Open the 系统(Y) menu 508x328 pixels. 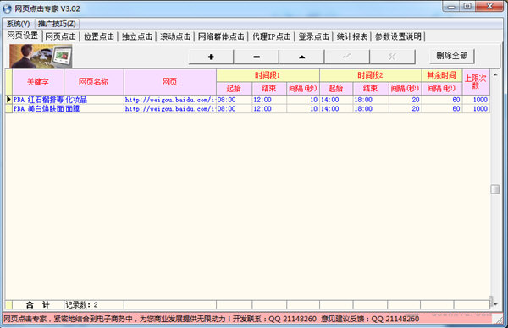18,24
